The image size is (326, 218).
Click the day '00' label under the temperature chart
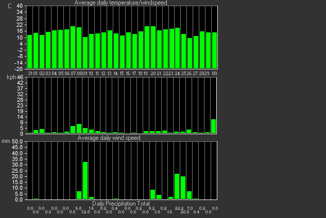click(214, 74)
